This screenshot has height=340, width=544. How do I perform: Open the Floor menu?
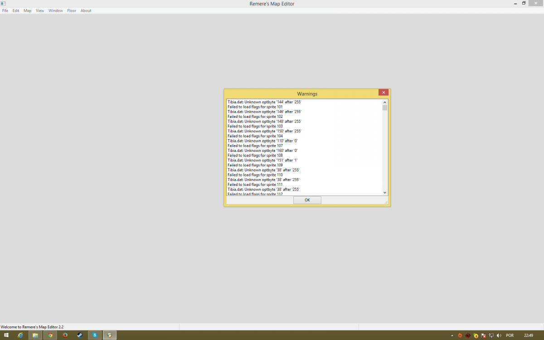pyautogui.click(x=72, y=11)
